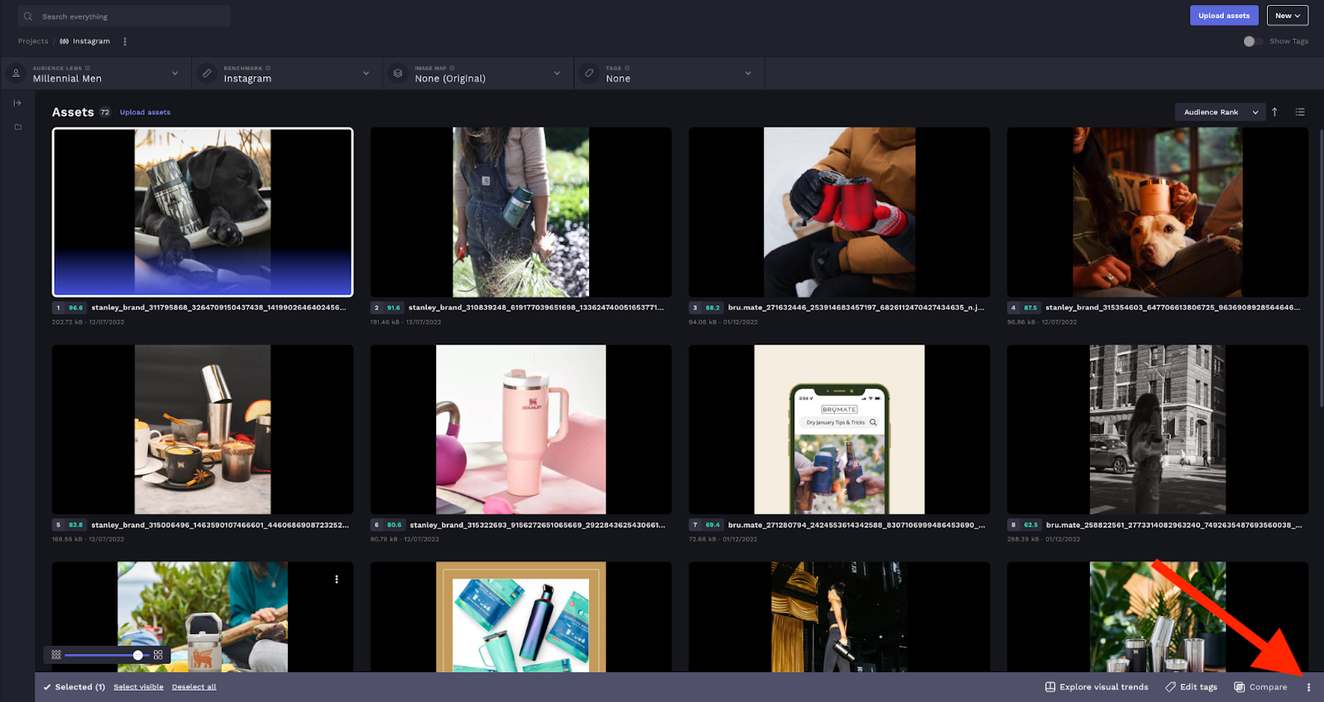
Task: Click filename stanley_brand_311795868
Action: pos(218,308)
